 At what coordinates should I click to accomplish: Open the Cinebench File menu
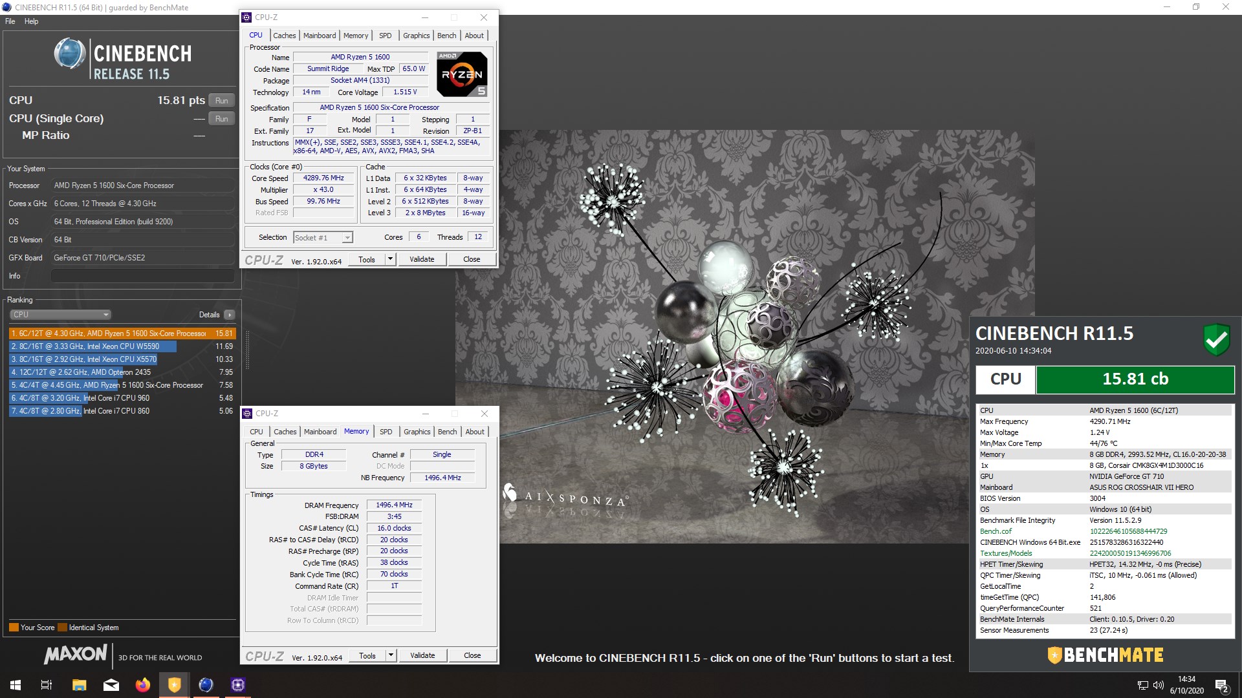pyautogui.click(x=10, y=21)
